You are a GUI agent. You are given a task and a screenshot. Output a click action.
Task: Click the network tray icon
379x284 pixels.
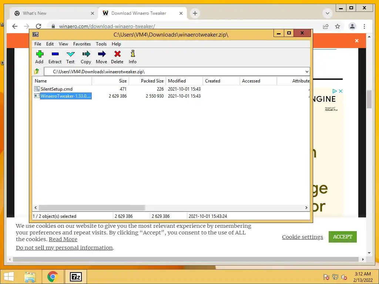click(x=335, y=277)
